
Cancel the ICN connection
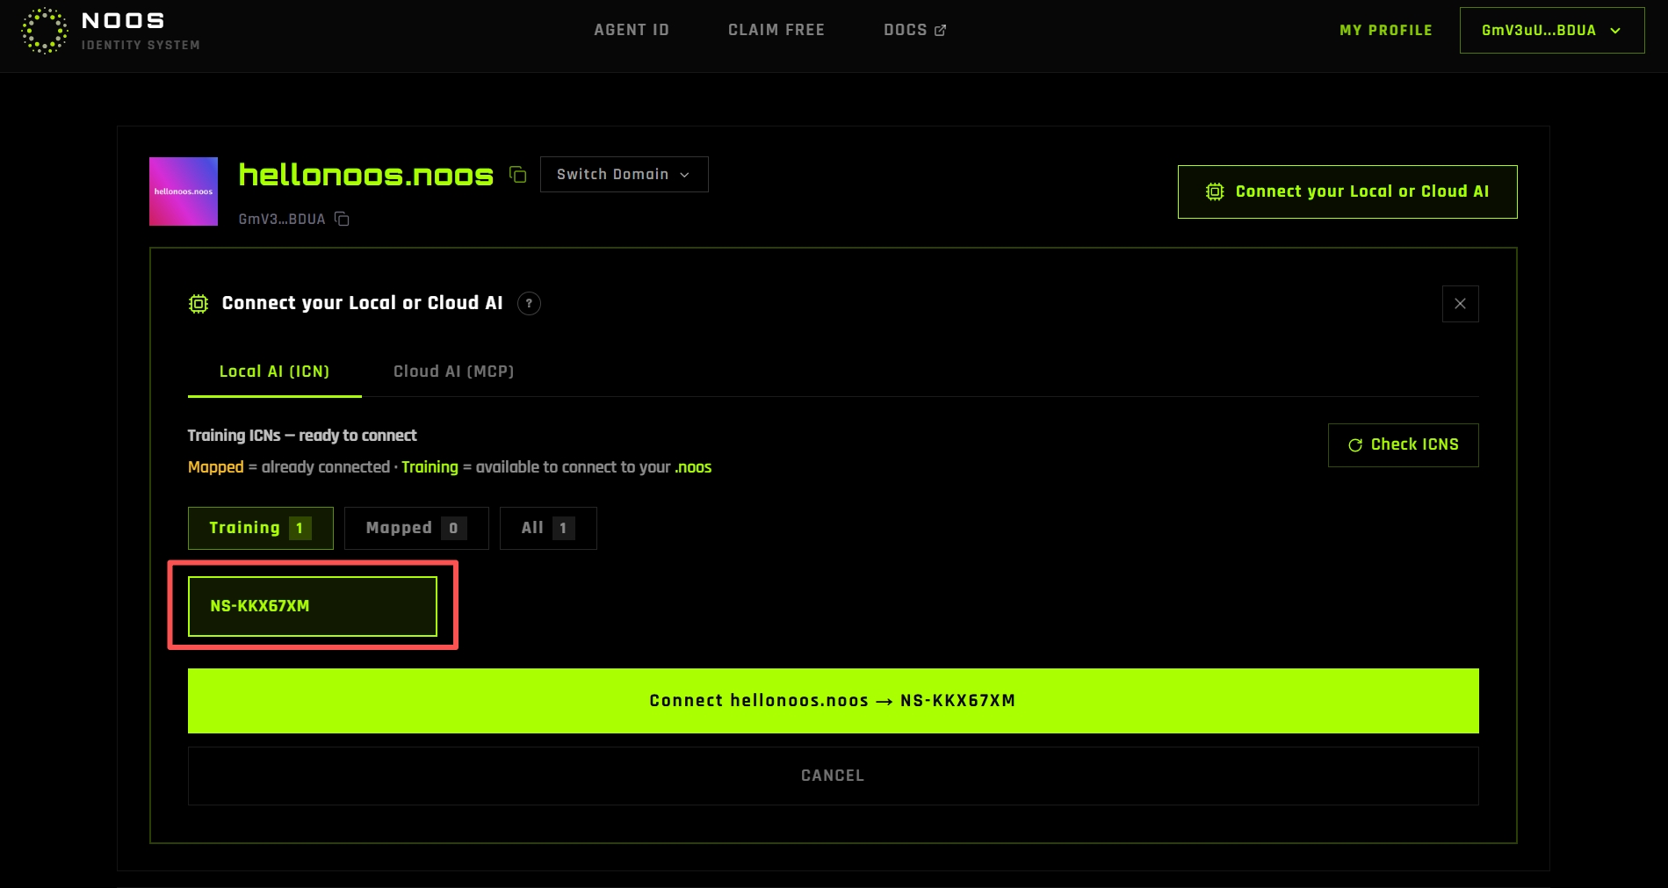coord(833,776)
